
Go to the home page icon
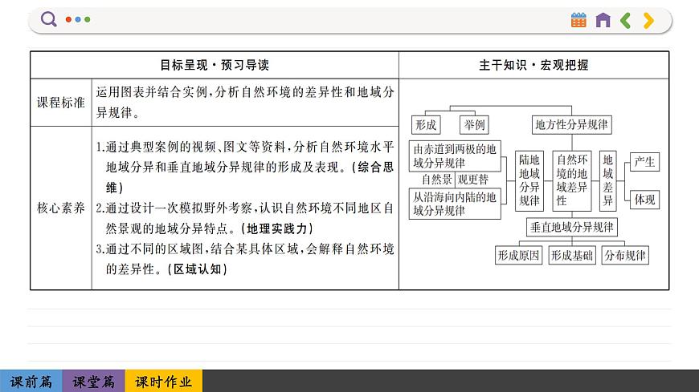pos(603,20)
